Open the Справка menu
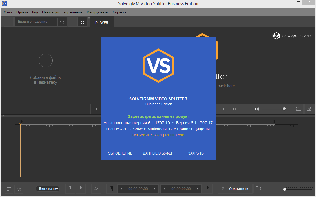 pyautogui.click(x=119, y=12)
